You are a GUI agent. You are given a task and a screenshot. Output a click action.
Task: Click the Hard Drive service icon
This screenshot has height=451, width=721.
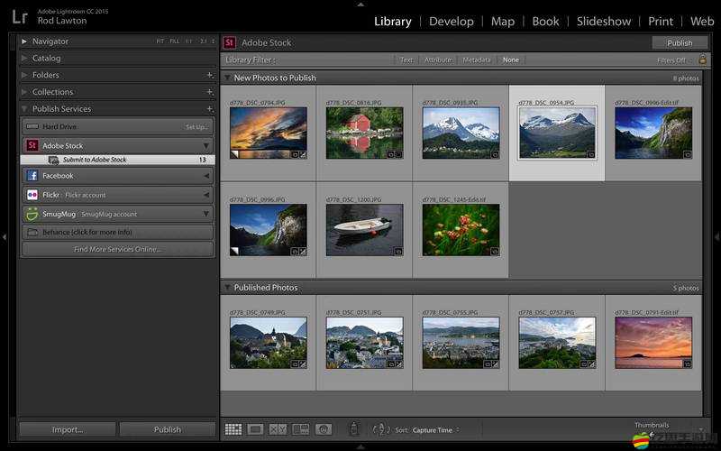(x=32, y=126)
